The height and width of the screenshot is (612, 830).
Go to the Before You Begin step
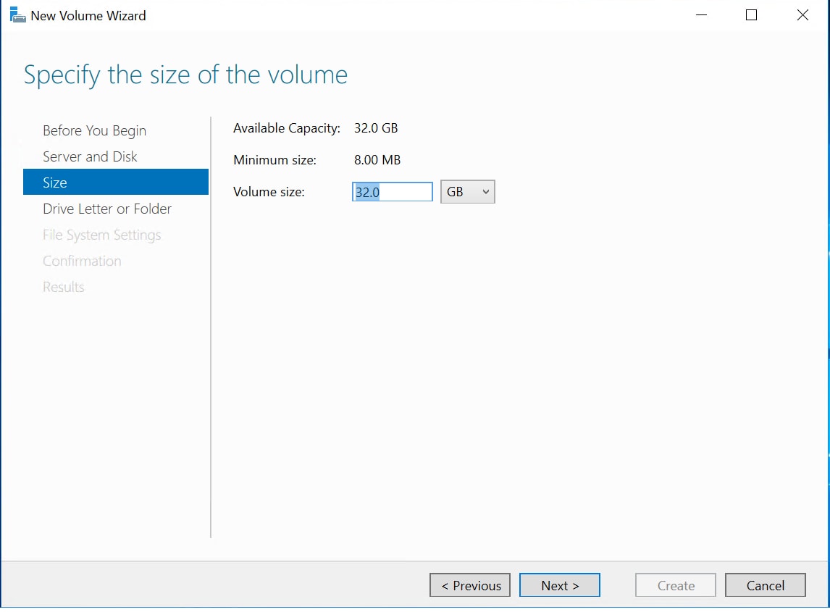point(94,130)
